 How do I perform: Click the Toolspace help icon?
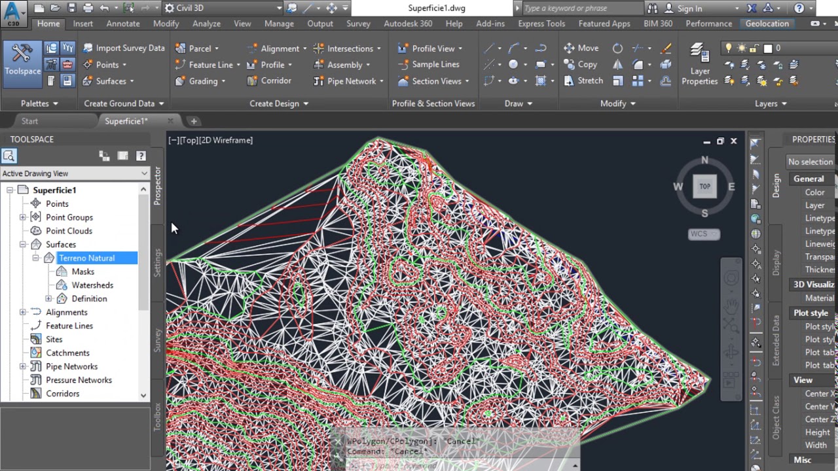[x=141, y=156]
